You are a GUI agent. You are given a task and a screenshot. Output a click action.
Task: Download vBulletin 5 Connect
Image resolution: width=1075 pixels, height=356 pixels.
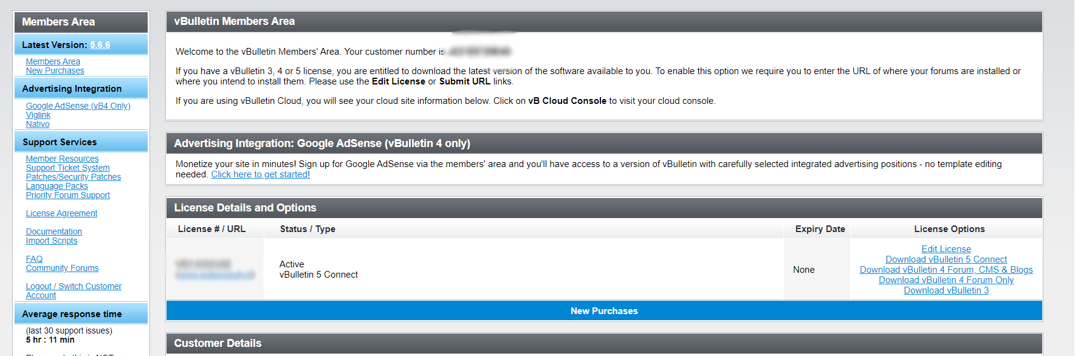click(946, 259)
